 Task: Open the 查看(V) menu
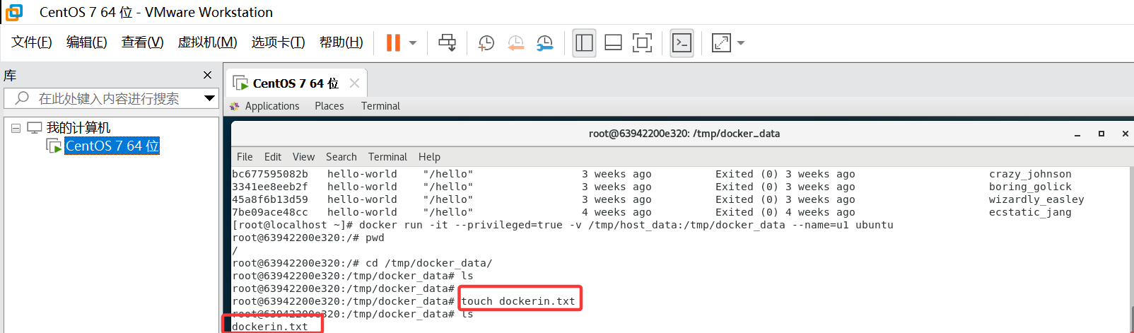click(142, 42)
